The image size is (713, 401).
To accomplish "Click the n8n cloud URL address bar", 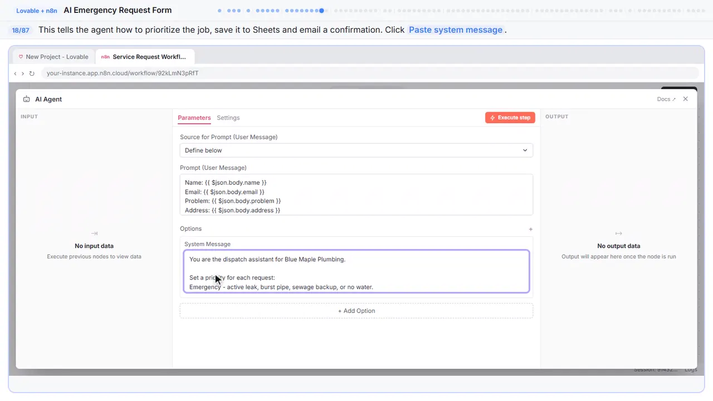I will (370, 73).
